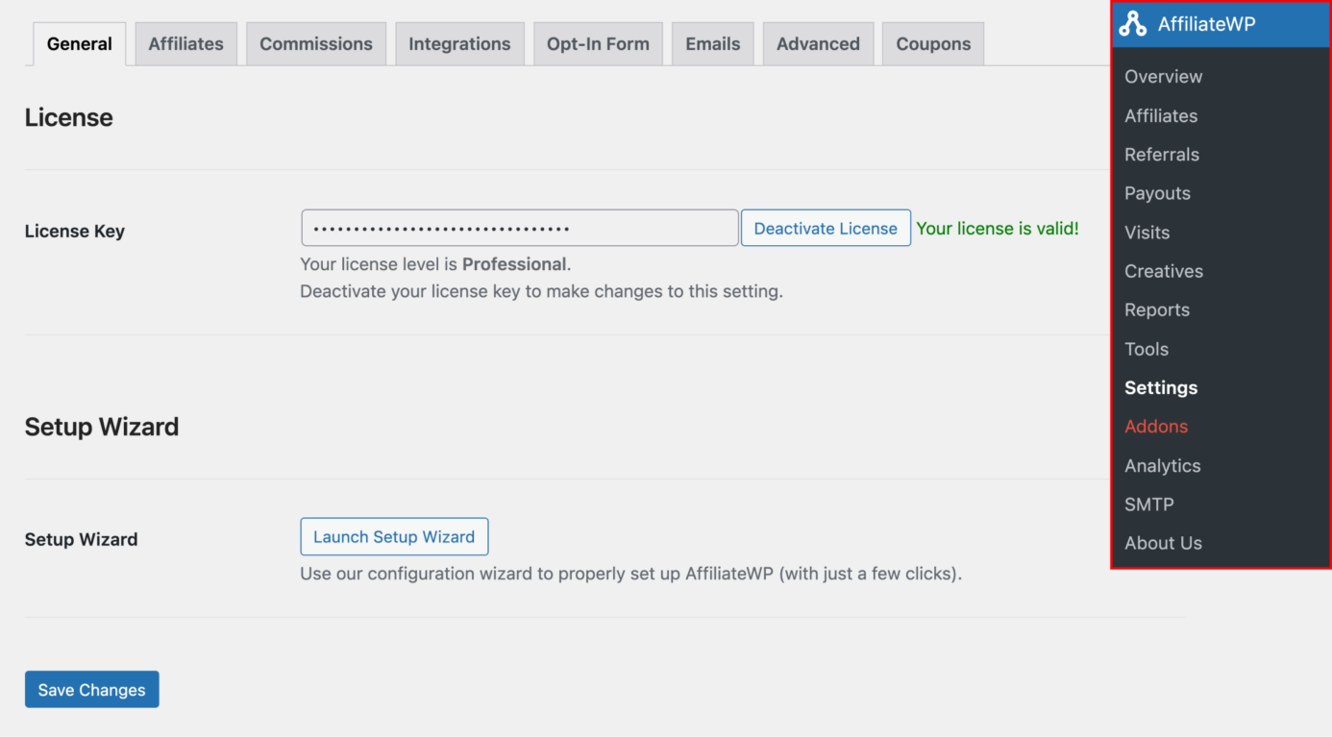Go to the Reports section

[1157, 309]
